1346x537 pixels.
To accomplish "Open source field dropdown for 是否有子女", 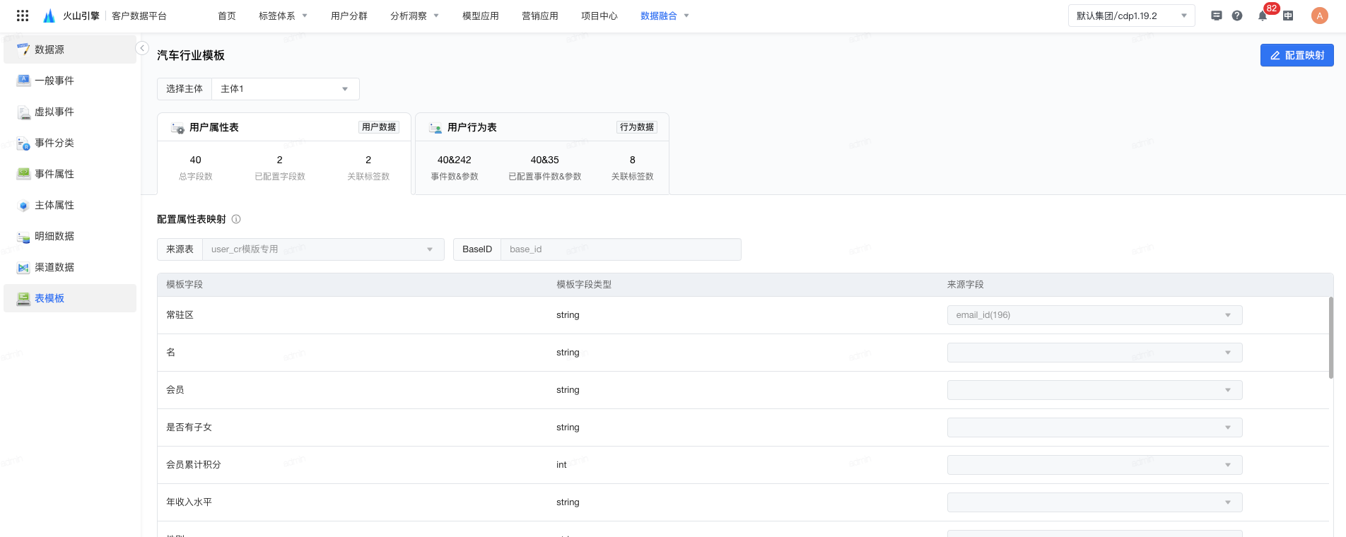I will pos(1094,427).
